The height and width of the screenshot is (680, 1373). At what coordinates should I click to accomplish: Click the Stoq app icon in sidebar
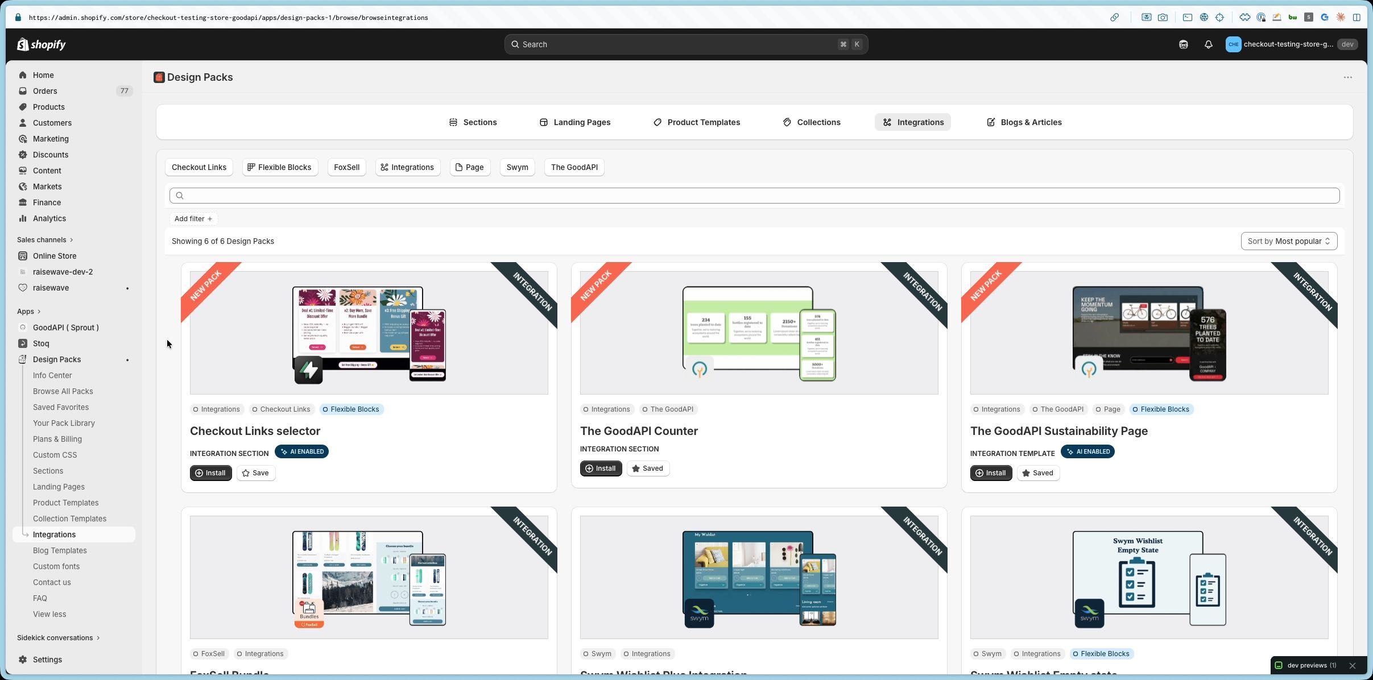tap(23, 343)
